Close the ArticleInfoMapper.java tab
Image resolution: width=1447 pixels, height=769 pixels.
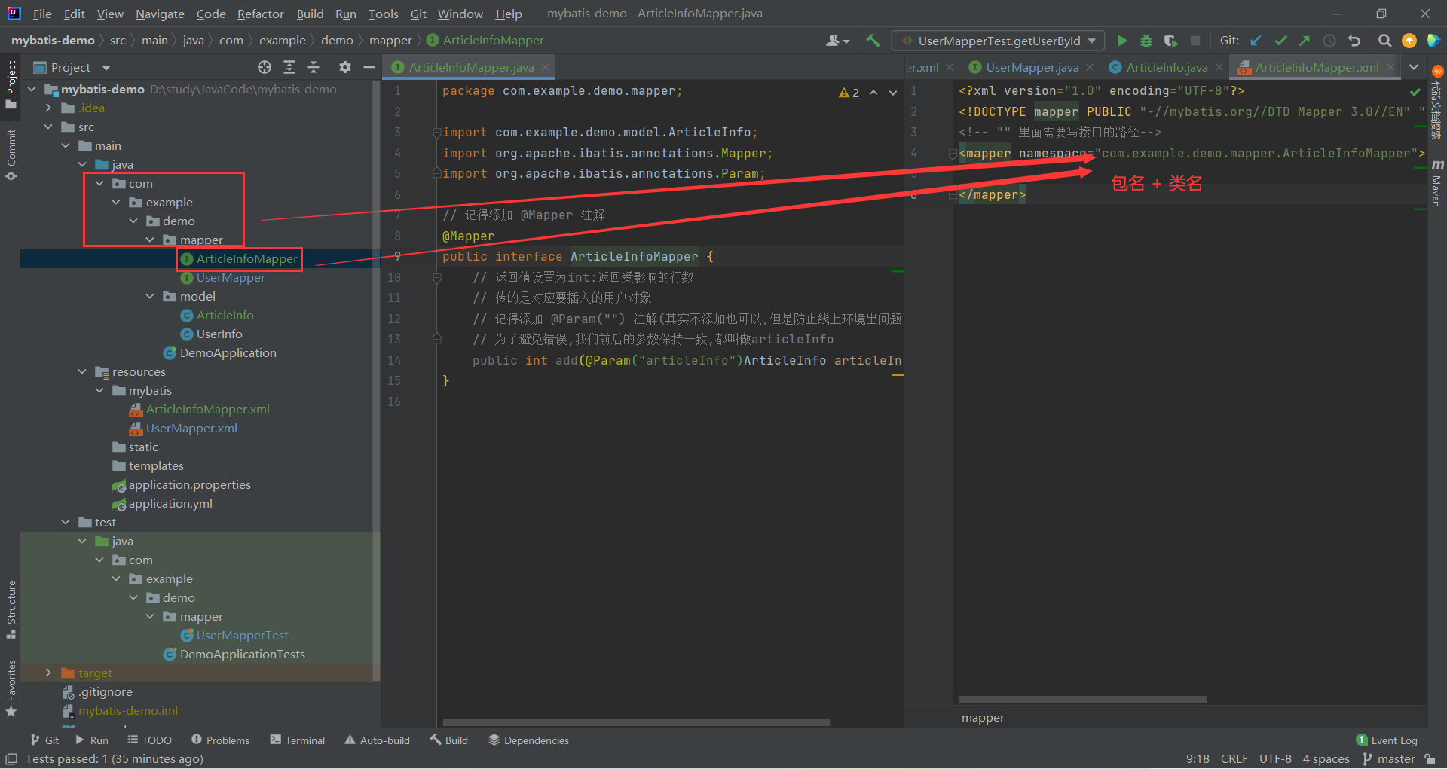[545, 67]
